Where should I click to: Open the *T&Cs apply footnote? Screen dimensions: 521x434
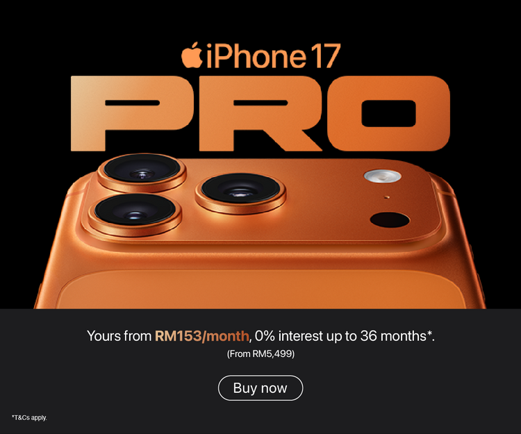(29, 417)
